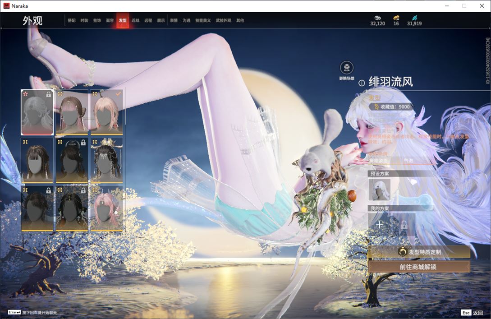Close the Naraka window
This screenshot has height=319, width=491.
coord(482,6)
